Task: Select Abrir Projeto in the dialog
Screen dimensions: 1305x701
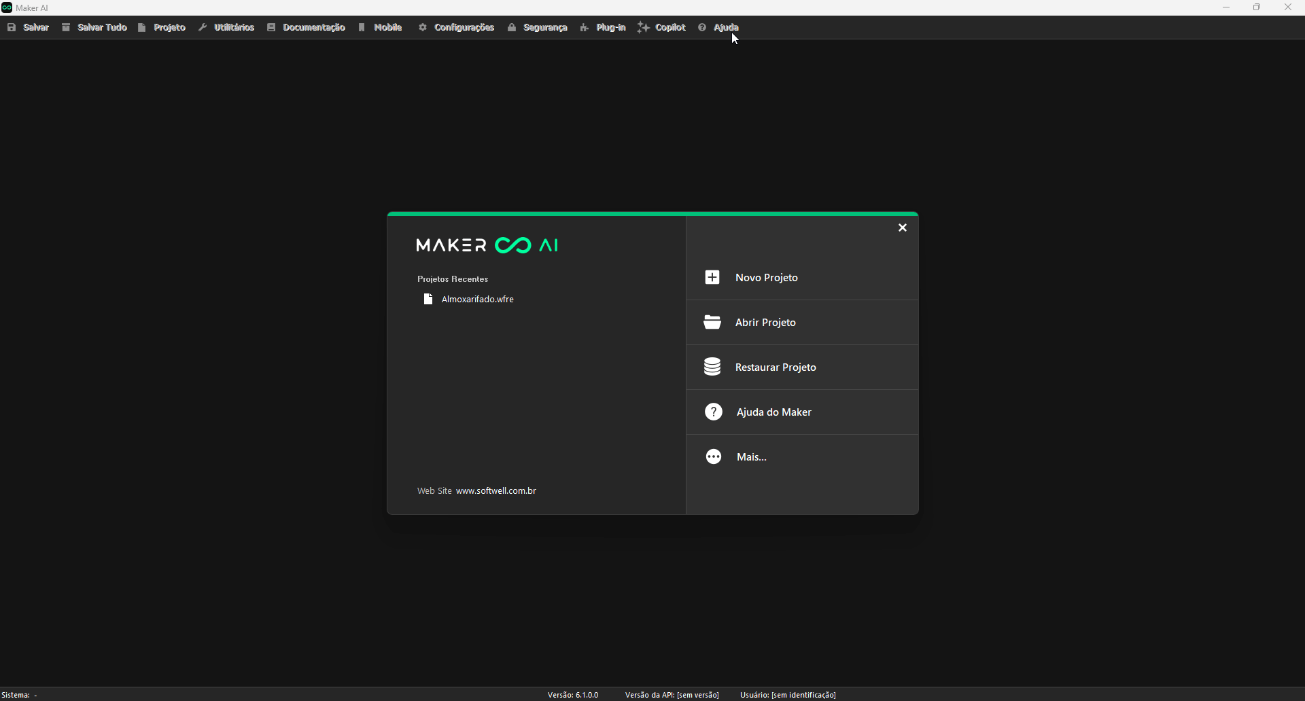Action: pos(765,322)
